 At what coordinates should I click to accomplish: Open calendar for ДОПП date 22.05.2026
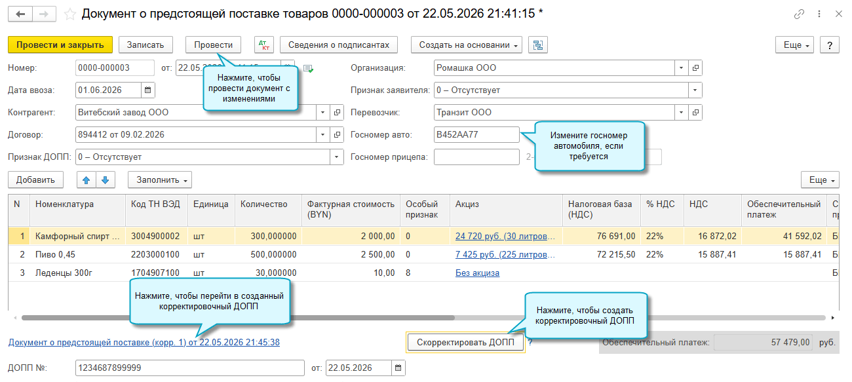coord(398,368)
